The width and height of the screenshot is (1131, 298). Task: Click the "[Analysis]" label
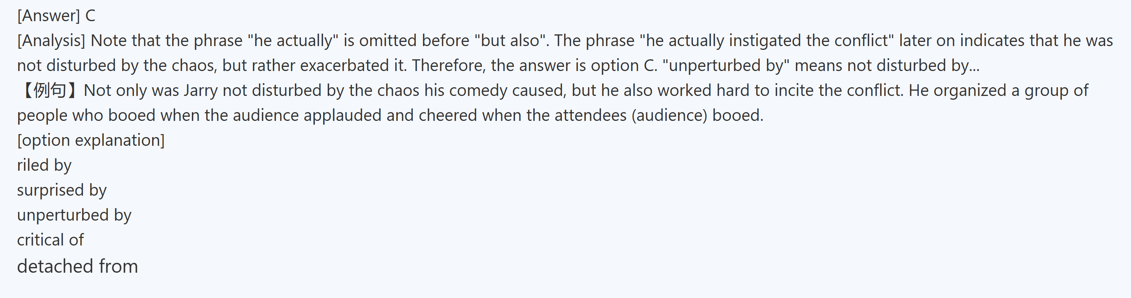click(51, 41)
